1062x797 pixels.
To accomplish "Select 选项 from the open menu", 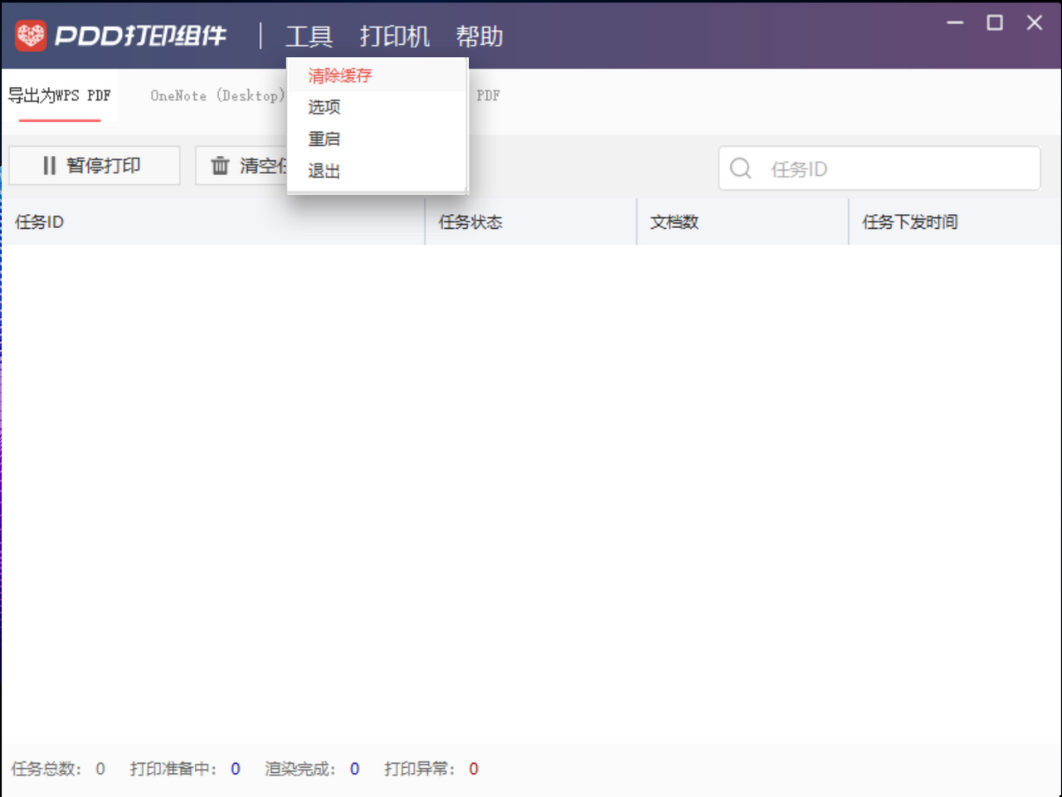I will [x=323, y=107].
